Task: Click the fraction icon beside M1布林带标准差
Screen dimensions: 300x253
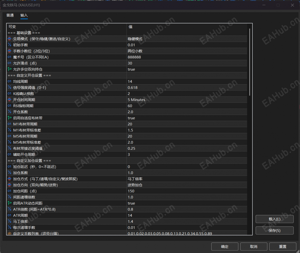Action: [x=9, y=130]
